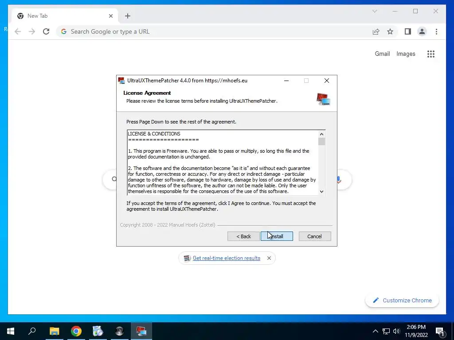Bookmark this tab with star icon

tap(390, 31)
